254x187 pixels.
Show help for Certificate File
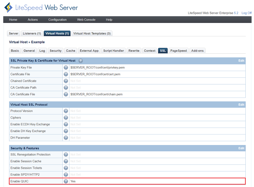coord(66,74)
